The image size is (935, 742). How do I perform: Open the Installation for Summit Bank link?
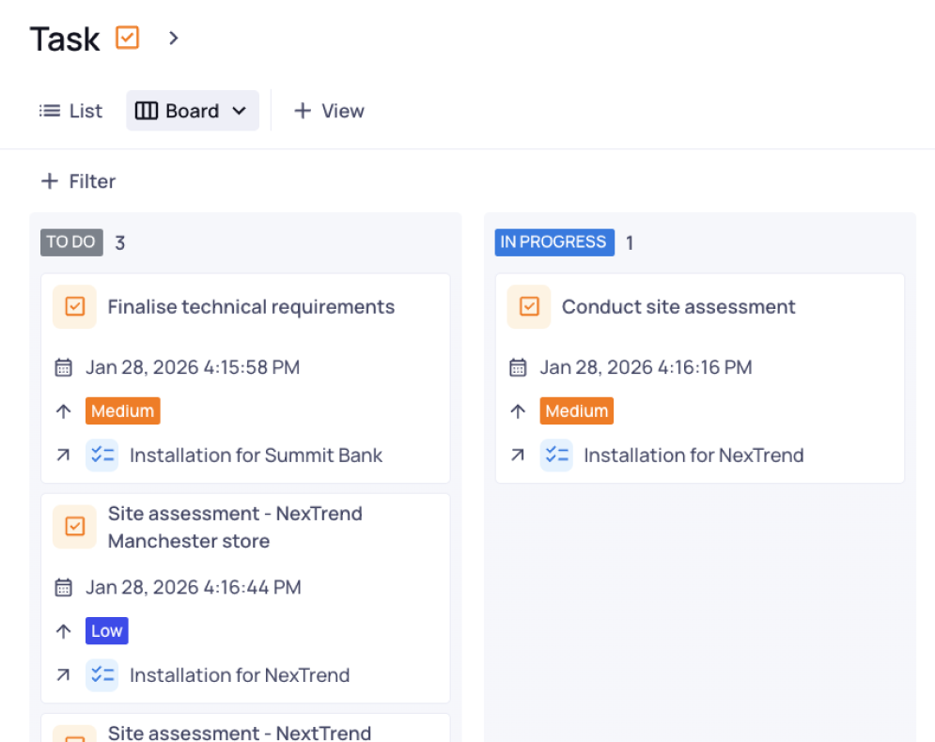[x=256, y=456]
